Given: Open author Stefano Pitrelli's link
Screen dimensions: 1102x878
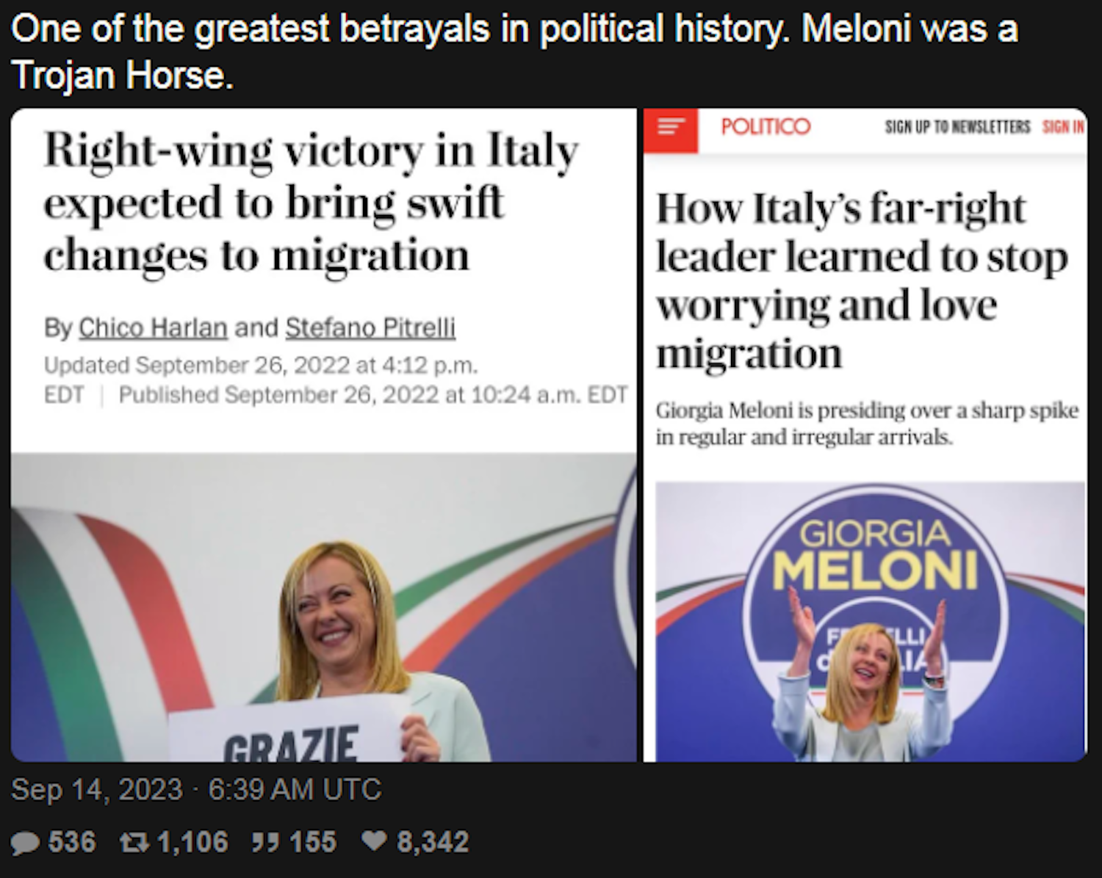Looking at the screenshot, I should click(370, 327).
